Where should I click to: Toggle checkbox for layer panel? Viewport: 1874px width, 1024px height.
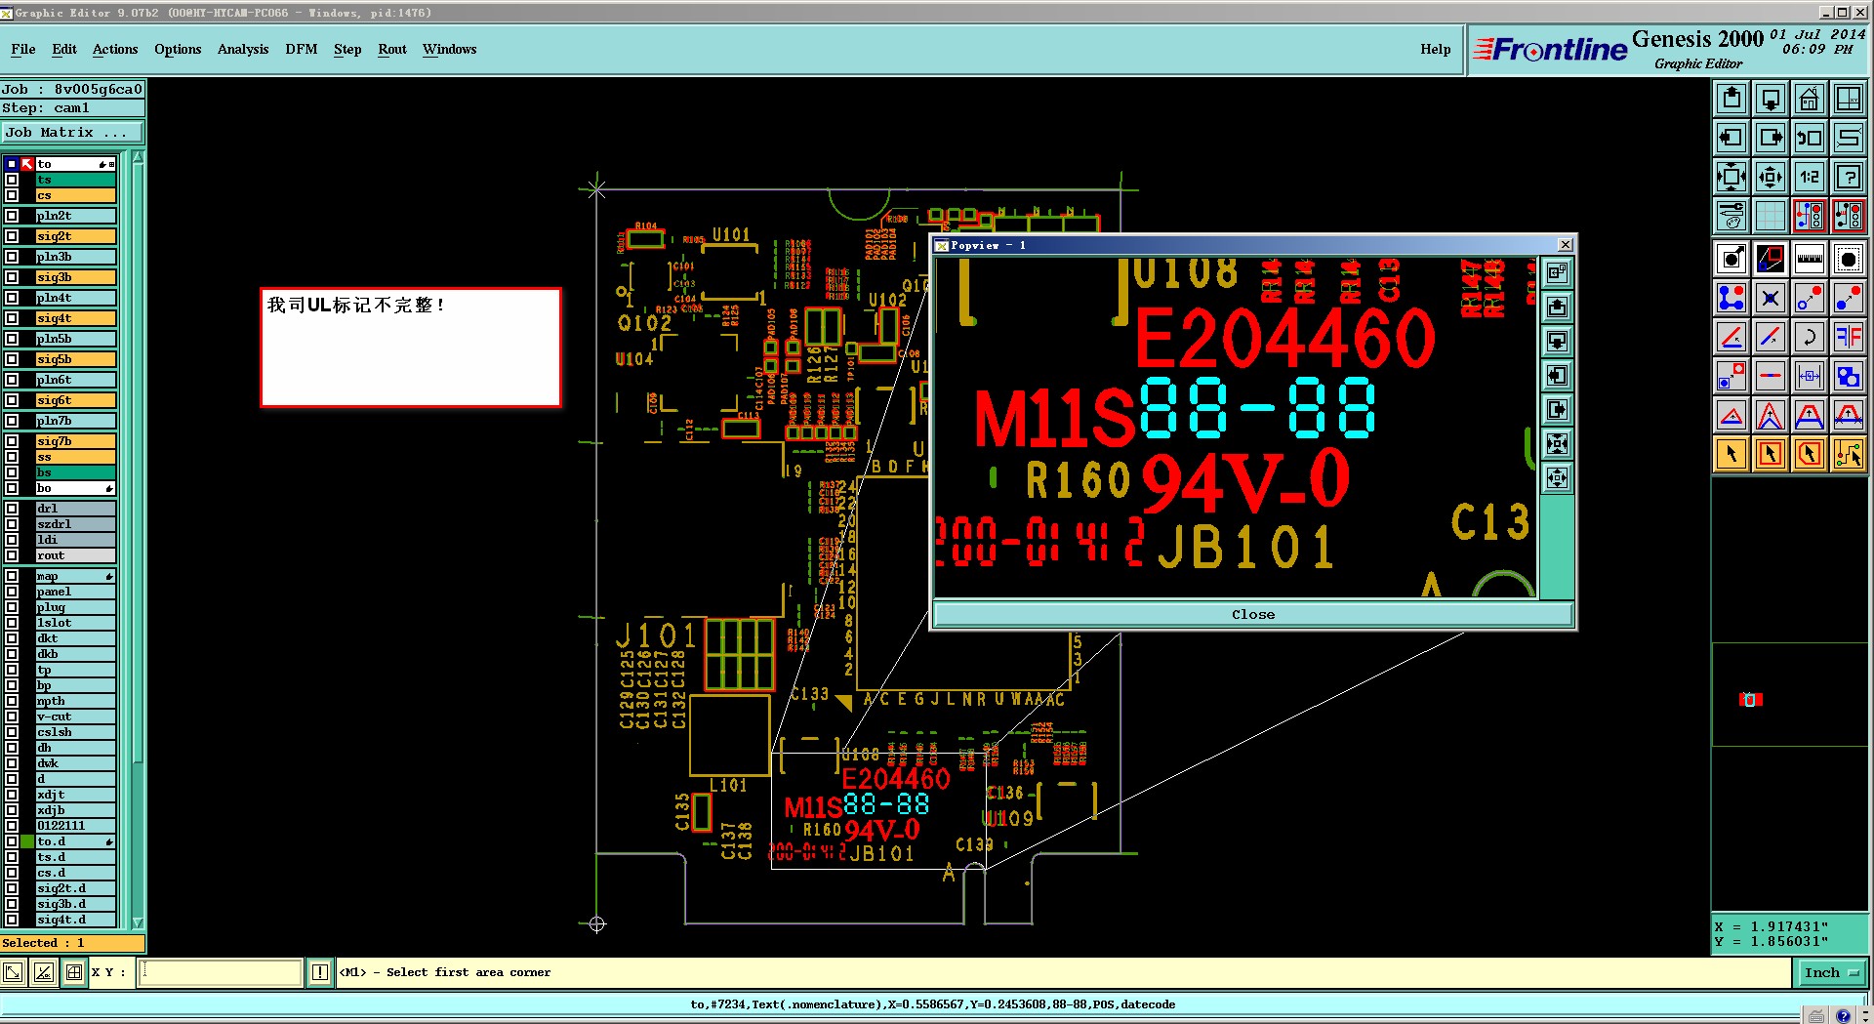pos(12,592)
